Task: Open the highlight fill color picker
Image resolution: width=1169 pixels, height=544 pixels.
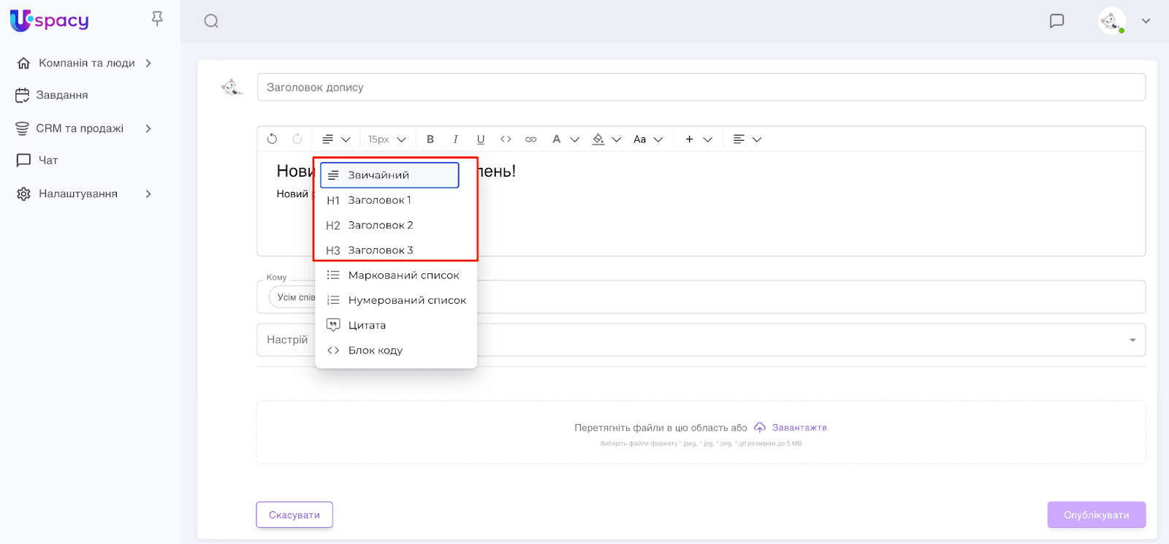Action: 606,139
